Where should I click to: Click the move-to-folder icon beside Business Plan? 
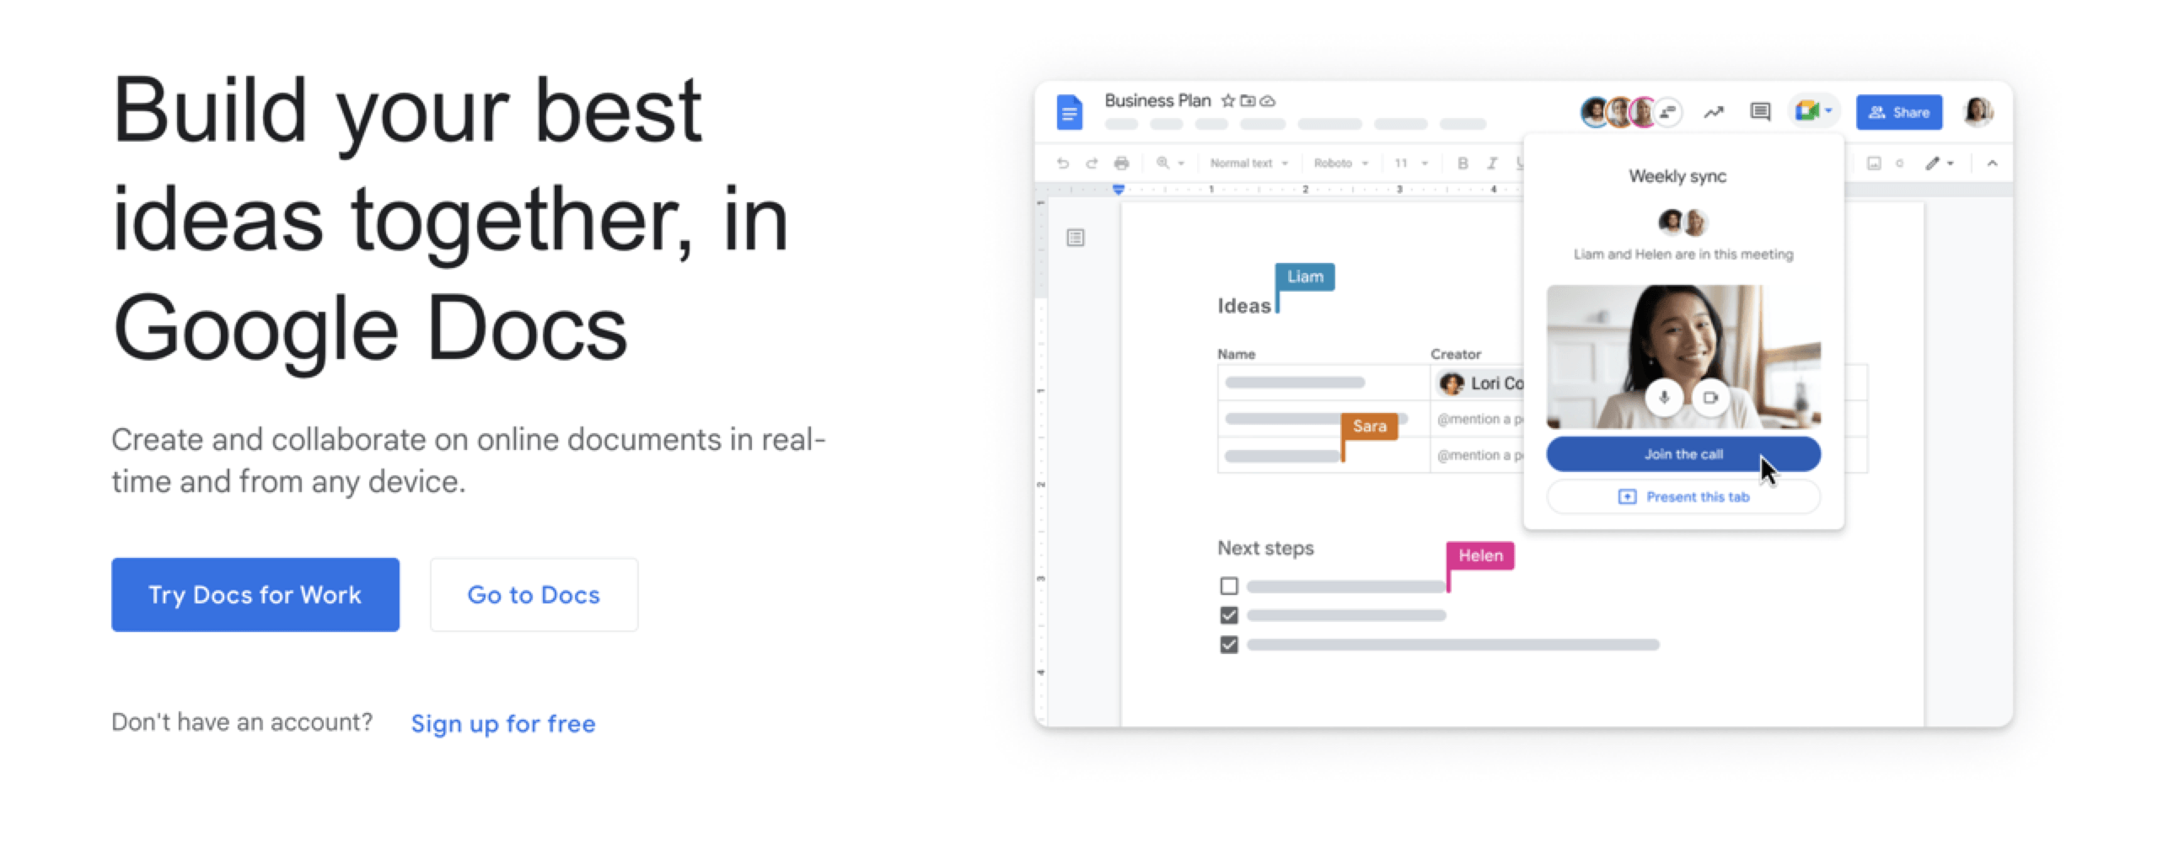[x=1248, y=101]
